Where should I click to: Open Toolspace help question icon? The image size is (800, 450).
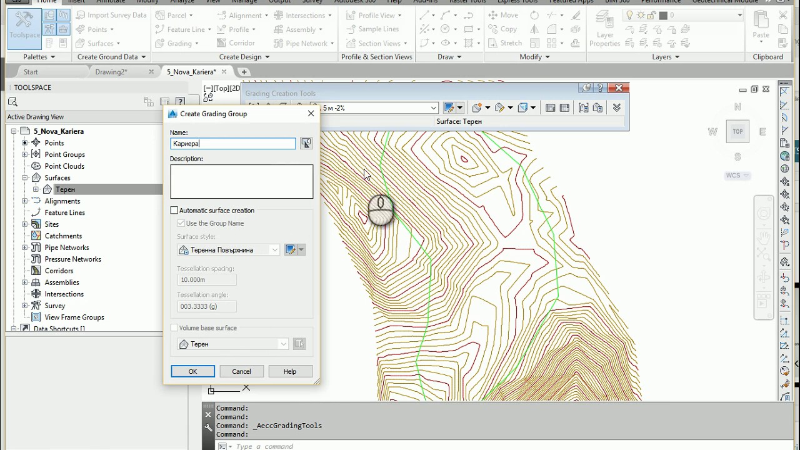(x=181, y=102)
